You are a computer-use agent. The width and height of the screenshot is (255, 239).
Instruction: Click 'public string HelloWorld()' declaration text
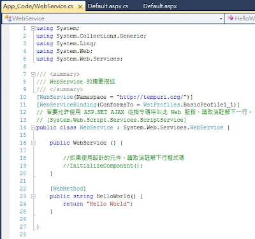pos(92,196)
